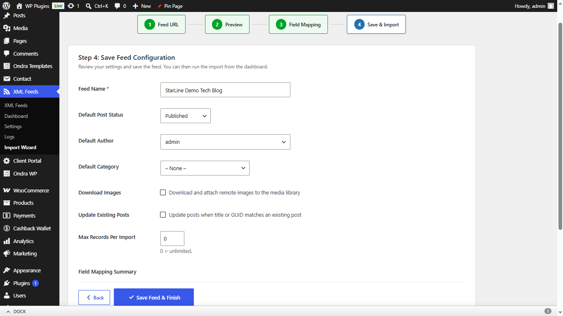Click the Plugins plug icon

[7, 283]
